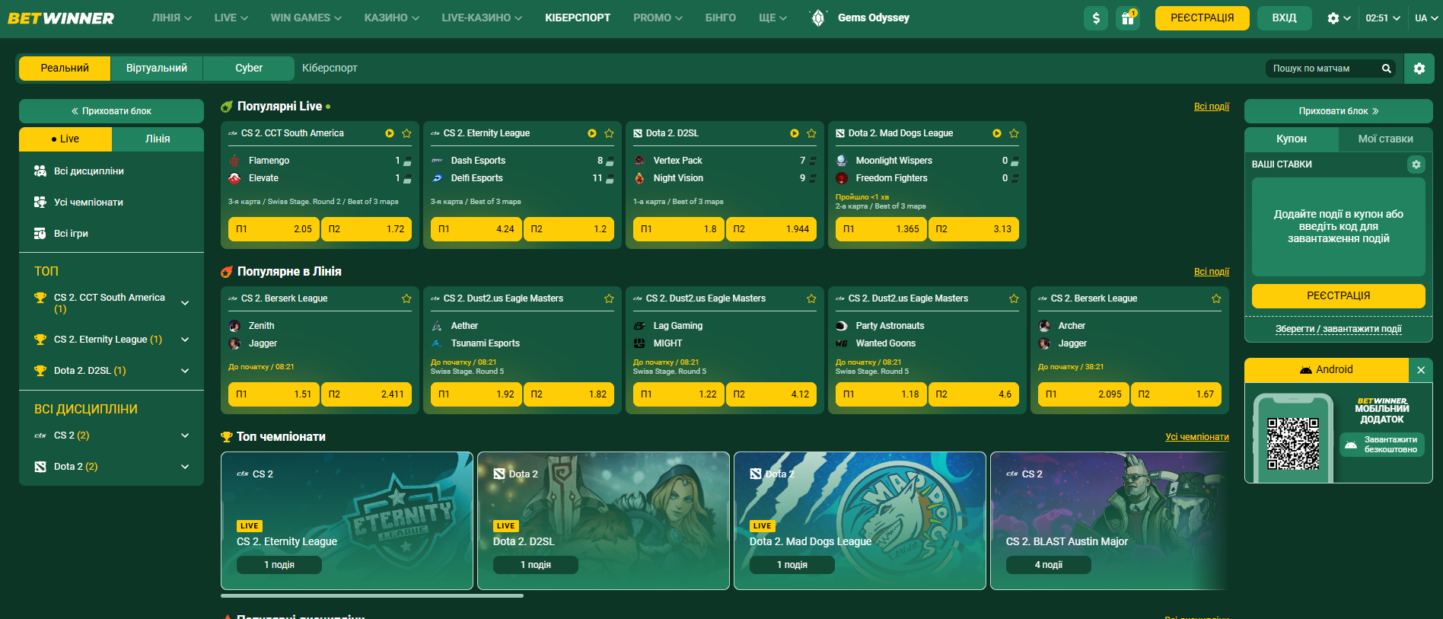The height and width of the screenshot is (619, 1443).
Task: Click the Night Vision team logo
Action: (x=639, y=178)
